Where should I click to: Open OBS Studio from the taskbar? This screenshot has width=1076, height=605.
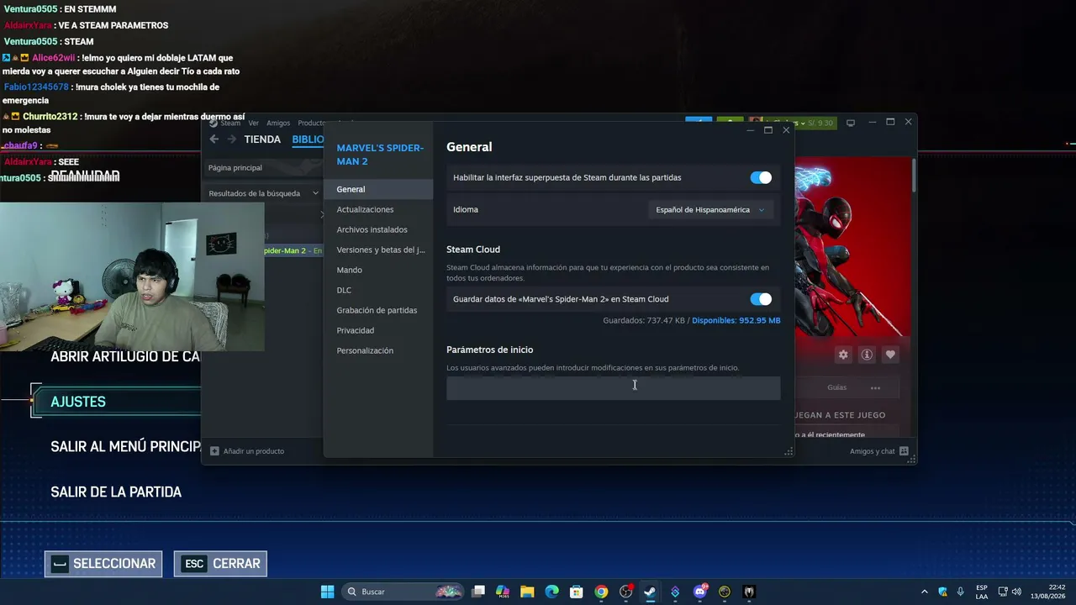[625, 592]
